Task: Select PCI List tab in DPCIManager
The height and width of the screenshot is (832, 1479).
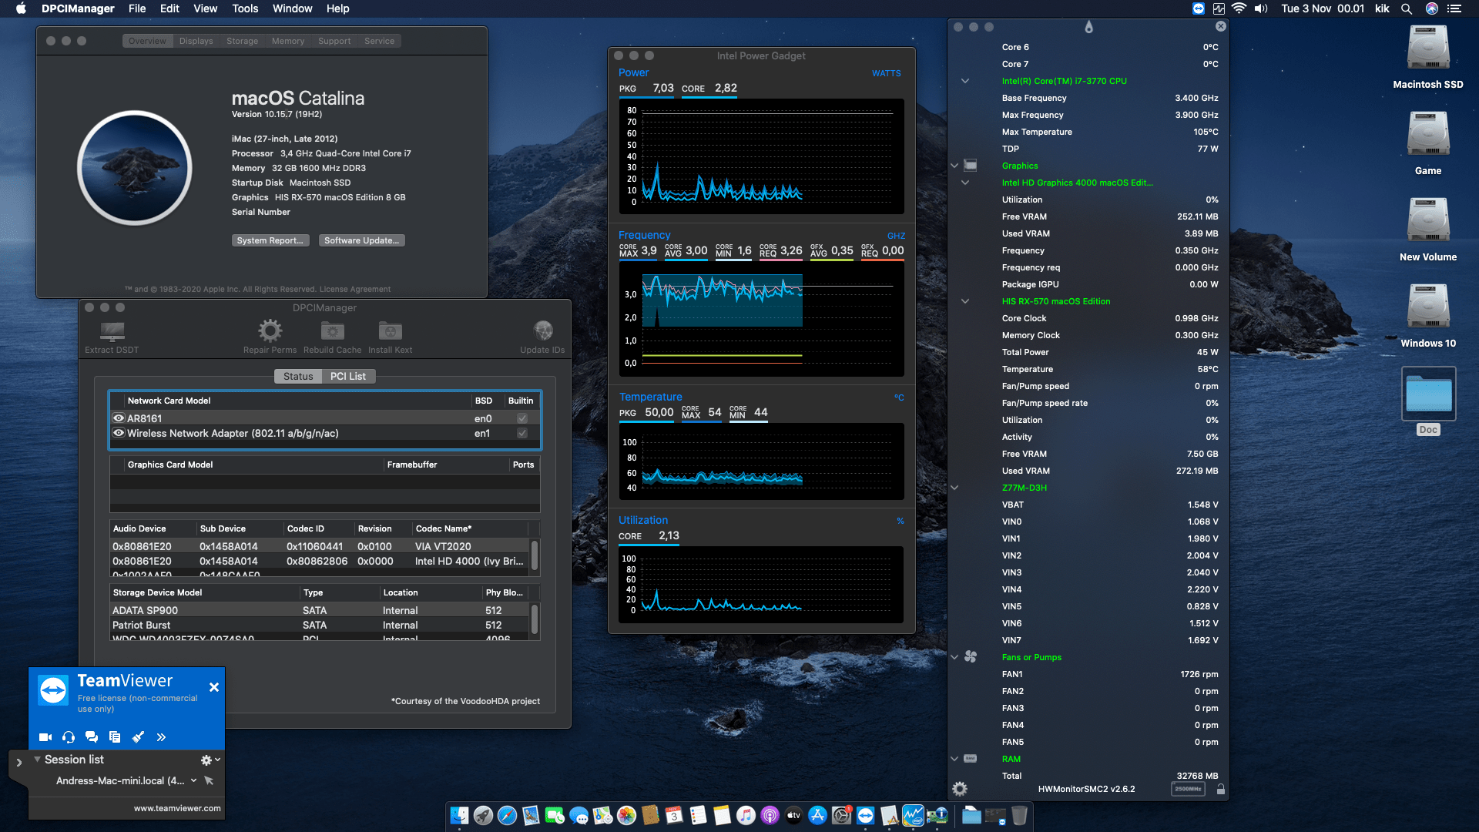Action: point(347,376)
